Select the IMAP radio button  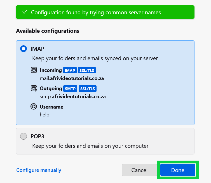[x=24, y=49]
